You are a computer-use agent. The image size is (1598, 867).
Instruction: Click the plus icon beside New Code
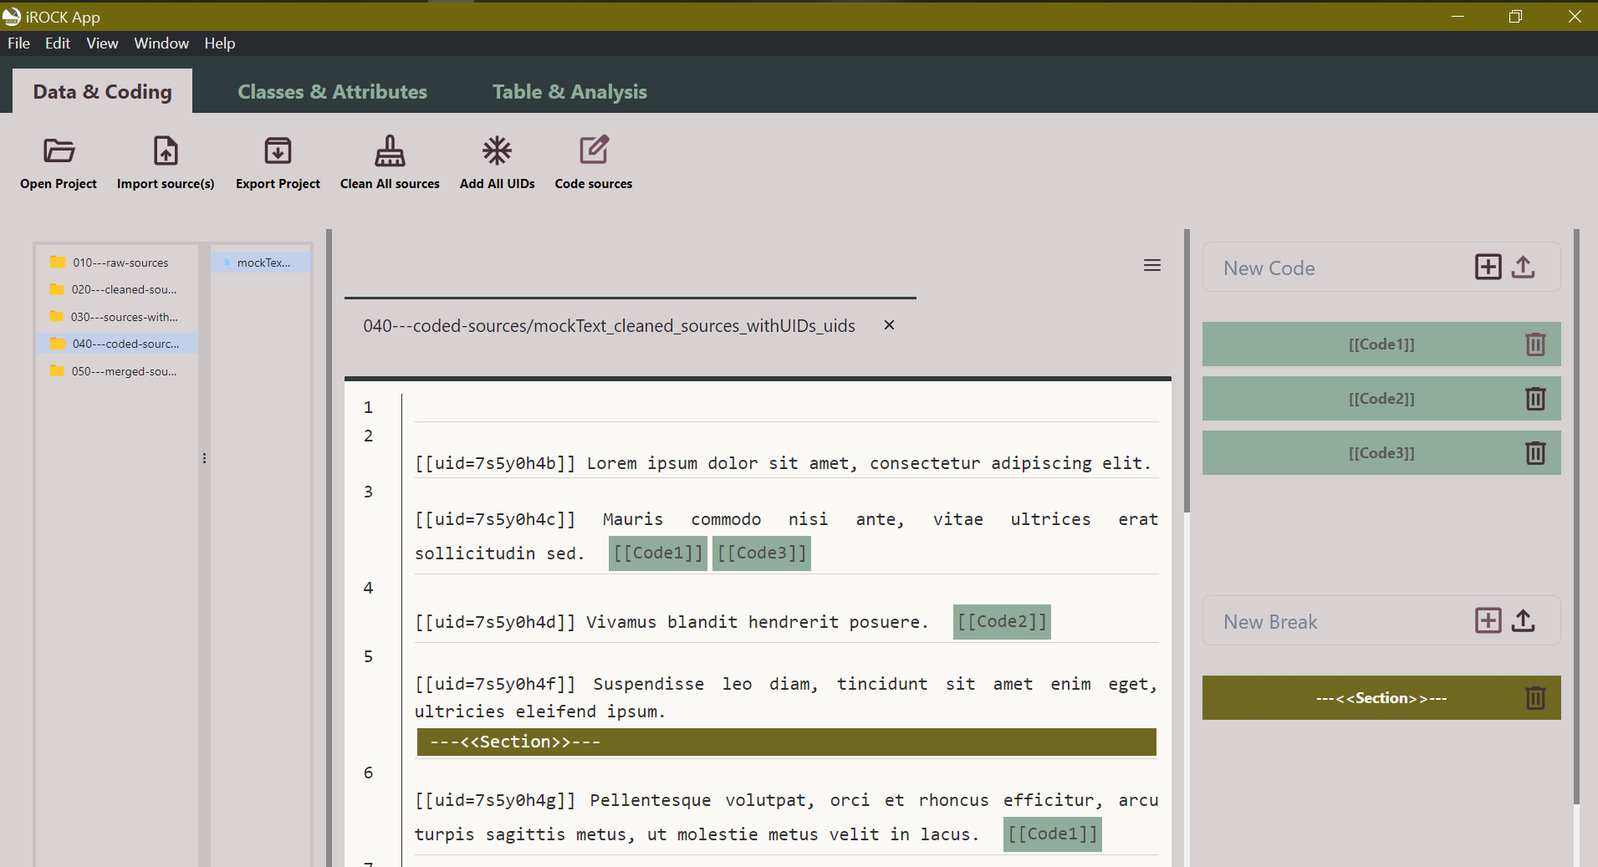coord(1488,268)
